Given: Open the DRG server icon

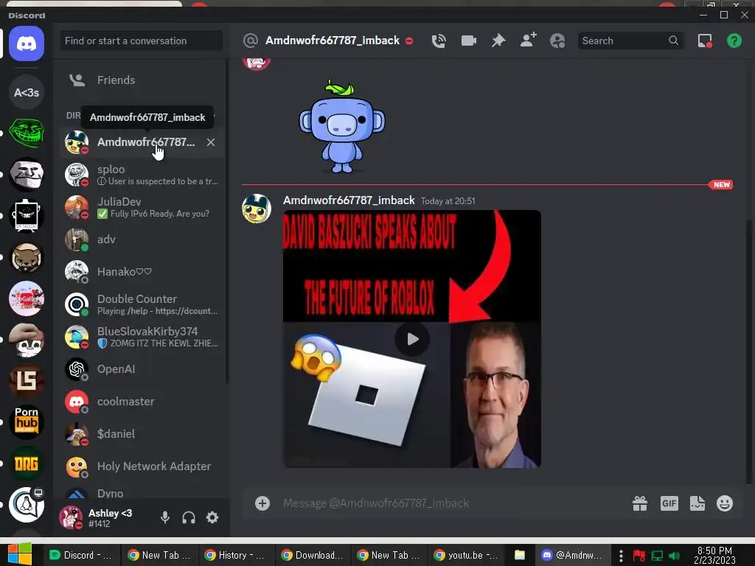Looking at the screenshot, I should (x=27, y=464).
